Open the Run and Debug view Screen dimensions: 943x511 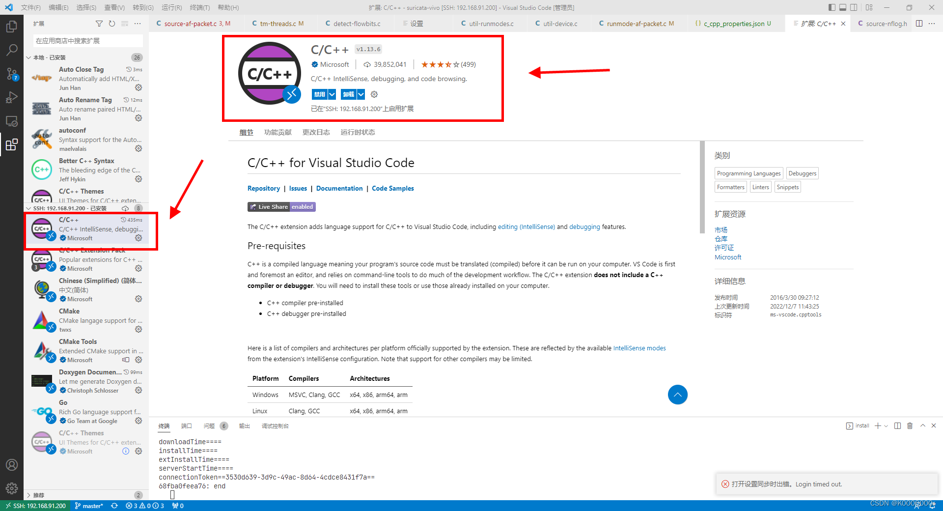click(12, 97)
